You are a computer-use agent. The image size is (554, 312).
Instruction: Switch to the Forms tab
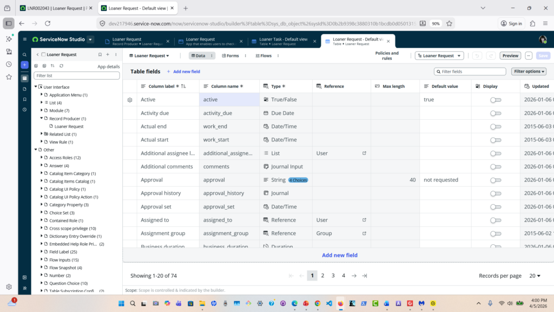(x=230, y=56)
